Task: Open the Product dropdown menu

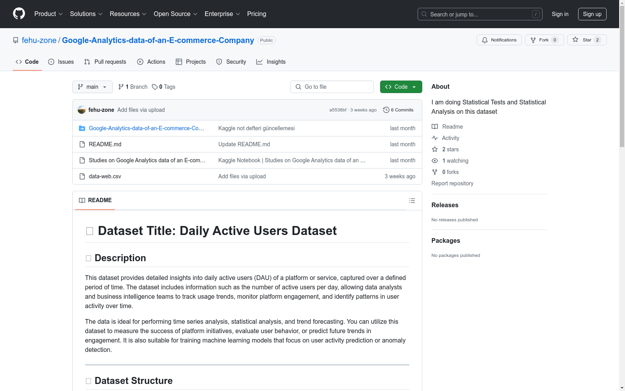Action: pyautogui.click(x=48, y=14)
